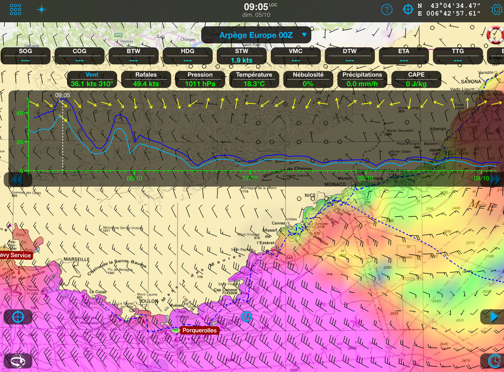The image size is (504, 372).
Task: Toggle the Rafales gust data box
Action: click(x=146, y=79)
